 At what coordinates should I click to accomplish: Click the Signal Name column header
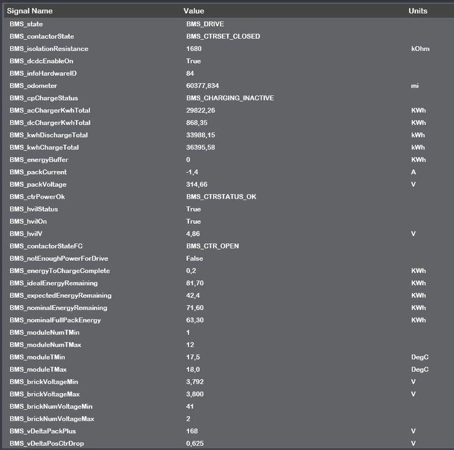30,11
